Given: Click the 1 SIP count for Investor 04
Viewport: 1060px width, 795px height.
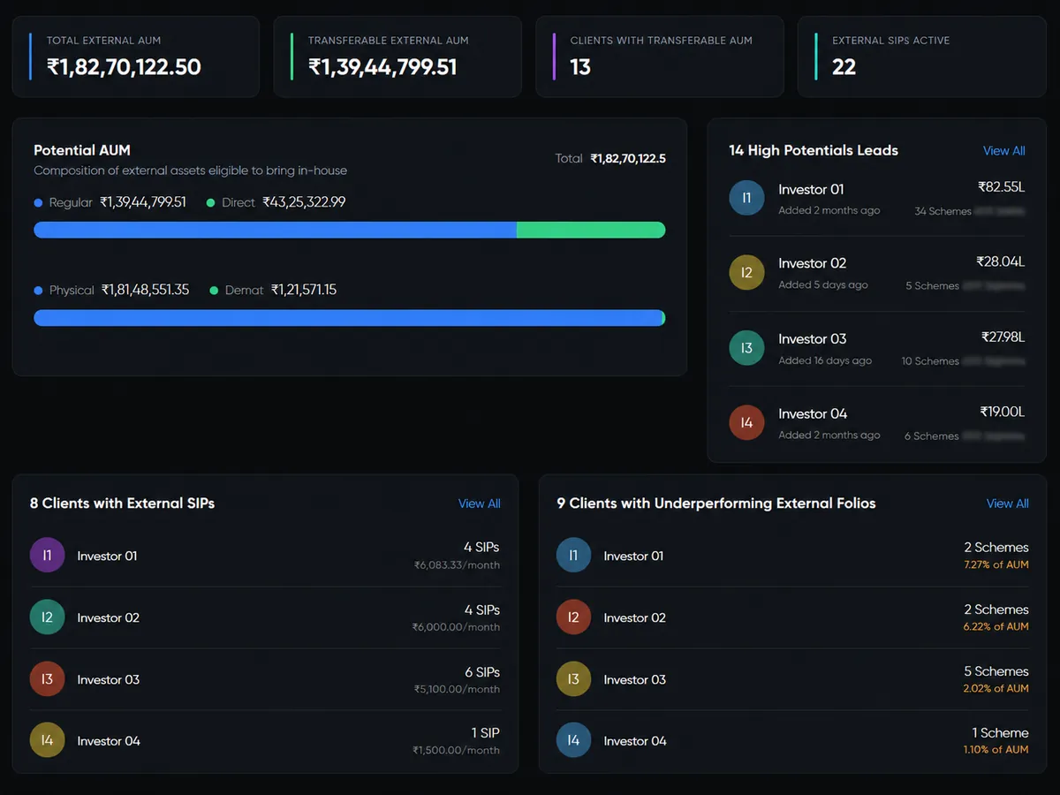Looking at the screenshot, I should [485, 733].
